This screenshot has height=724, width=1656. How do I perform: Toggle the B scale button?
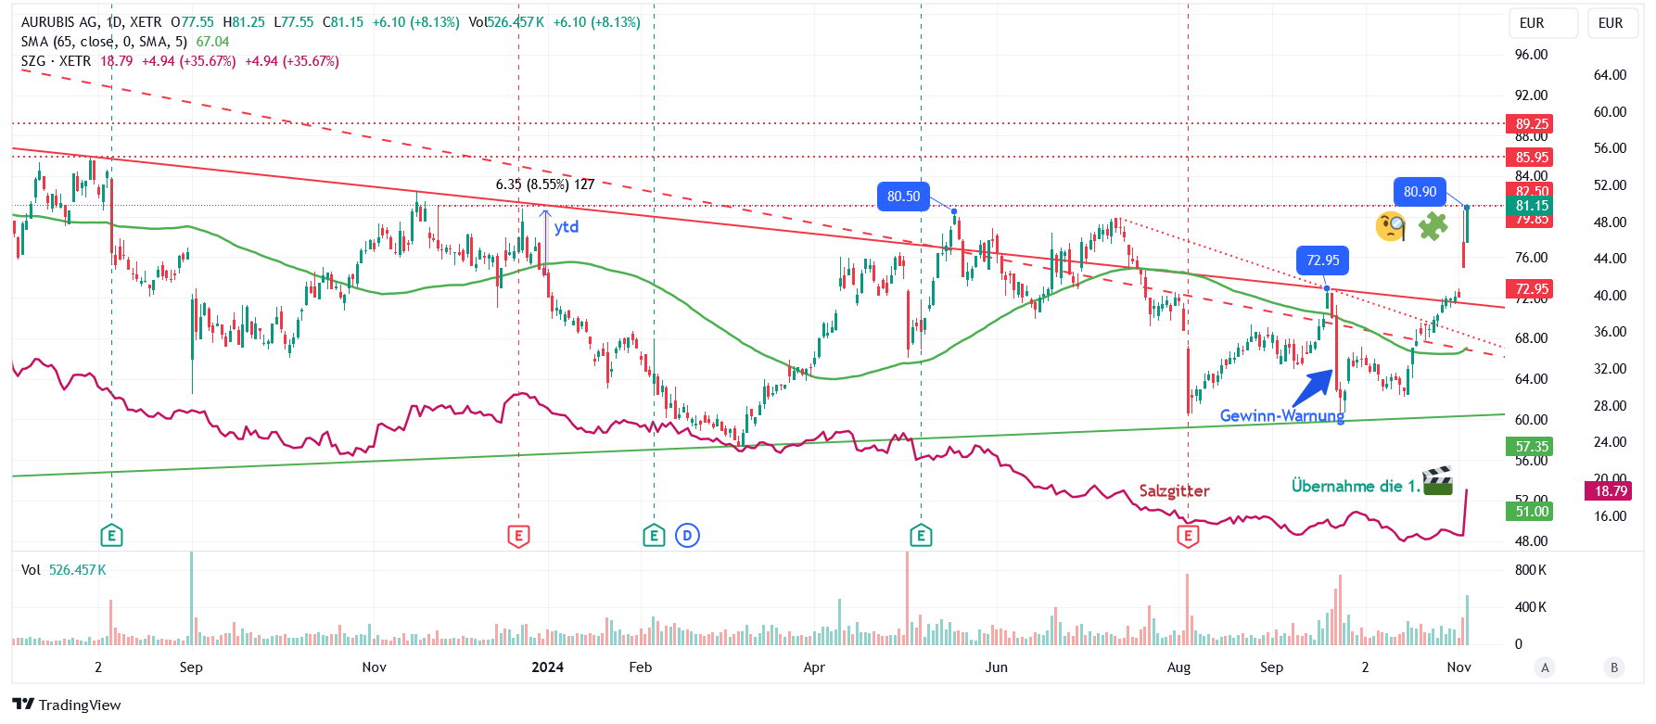click(1614, 667)
